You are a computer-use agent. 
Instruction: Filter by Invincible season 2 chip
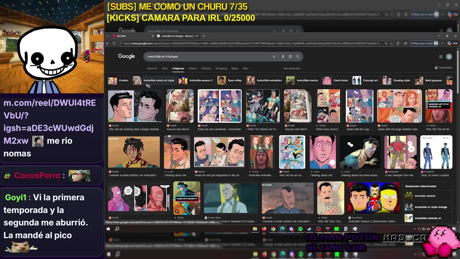pos(196,80)
